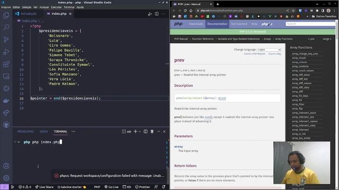339x190 pixels.
Task: Click Go Live in the status bar
Action: (111, 187)
